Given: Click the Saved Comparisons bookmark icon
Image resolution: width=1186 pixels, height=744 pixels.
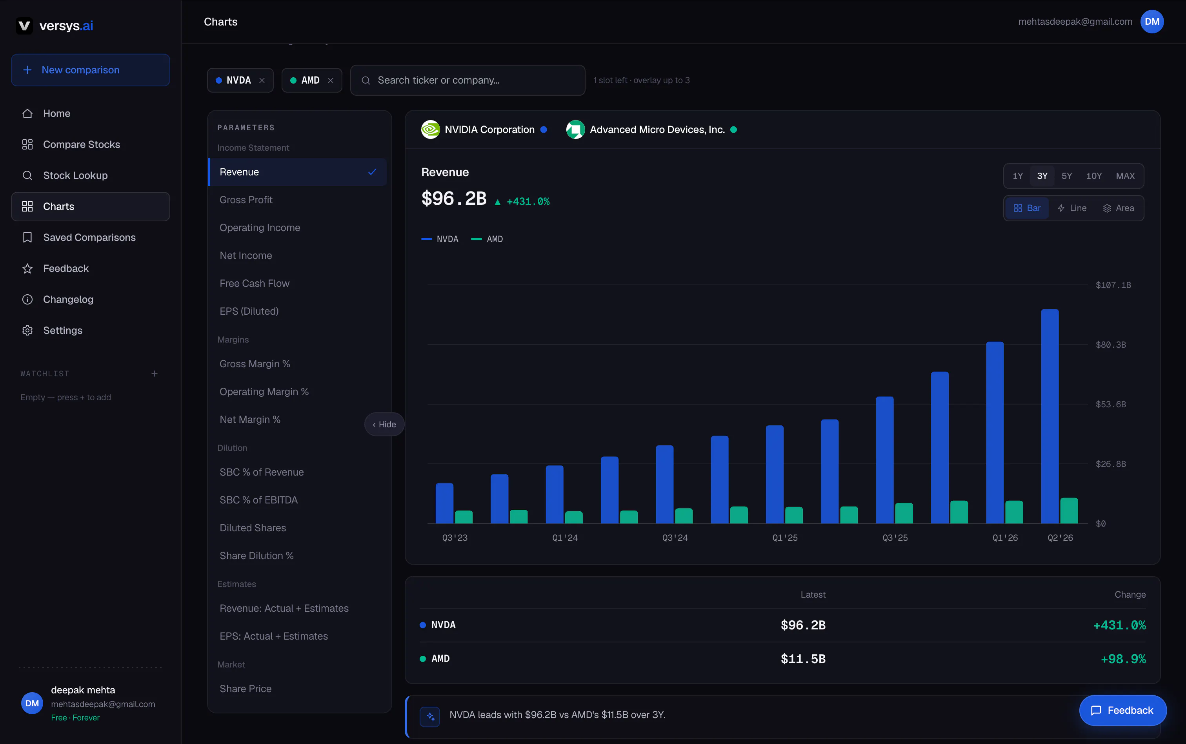Looking at the screenshot, I should click(x=27, y=238).
